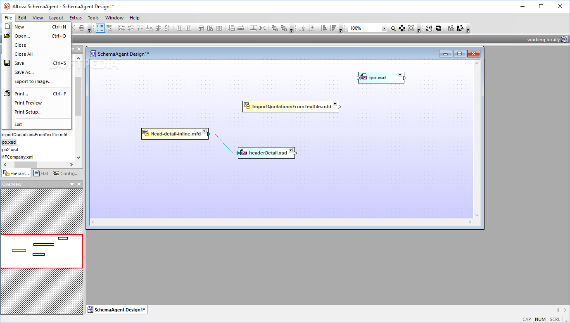This screenshot has height=323, width=570.
Task: Expand the Head-detail-inline.mfd node arrow
Action: point(204,131)
